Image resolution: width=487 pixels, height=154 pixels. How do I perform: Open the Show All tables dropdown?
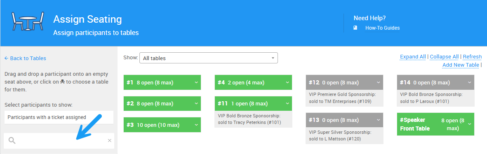(x=209, y=58)
